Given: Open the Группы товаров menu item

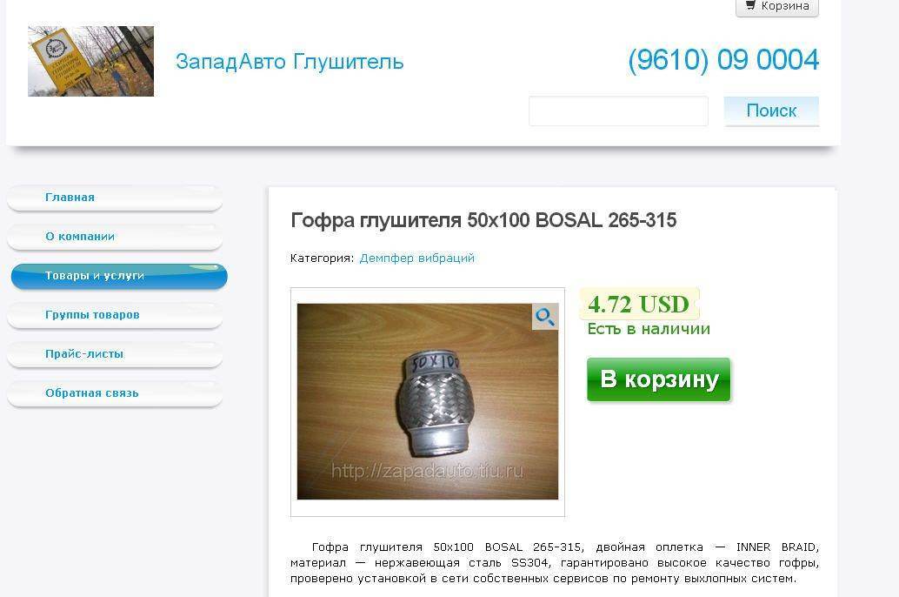Looking at the screenshot, I should click(115, 315).
